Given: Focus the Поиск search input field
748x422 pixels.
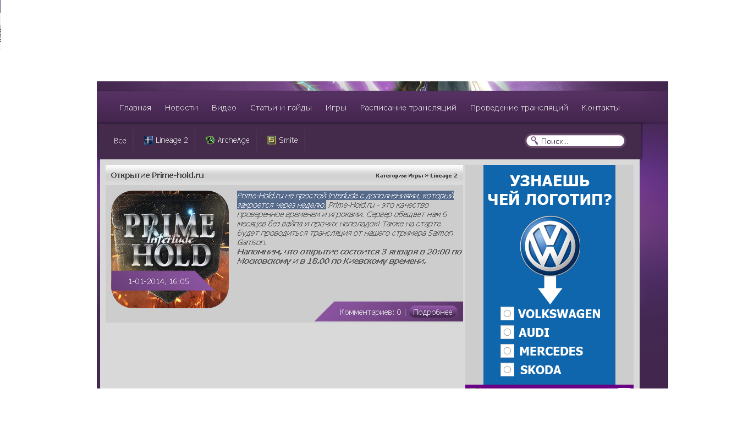Looking at the screenshot, I should point(580,141).
